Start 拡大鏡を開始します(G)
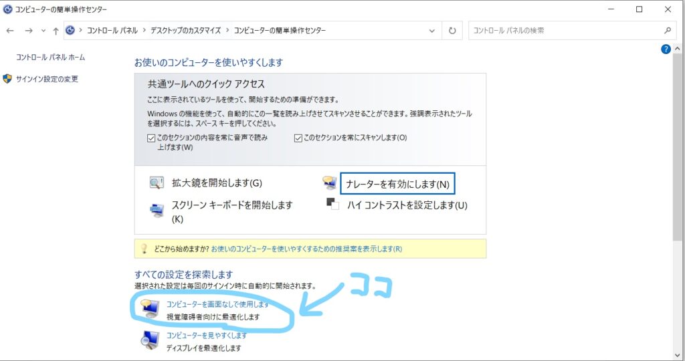 tap(217, 183)
